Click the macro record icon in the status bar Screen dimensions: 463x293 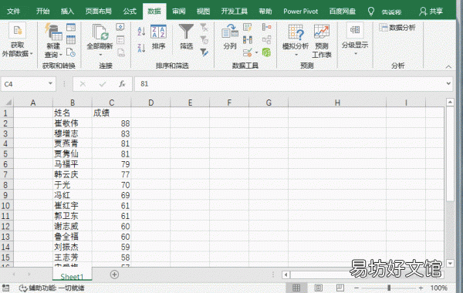(6, 288)
